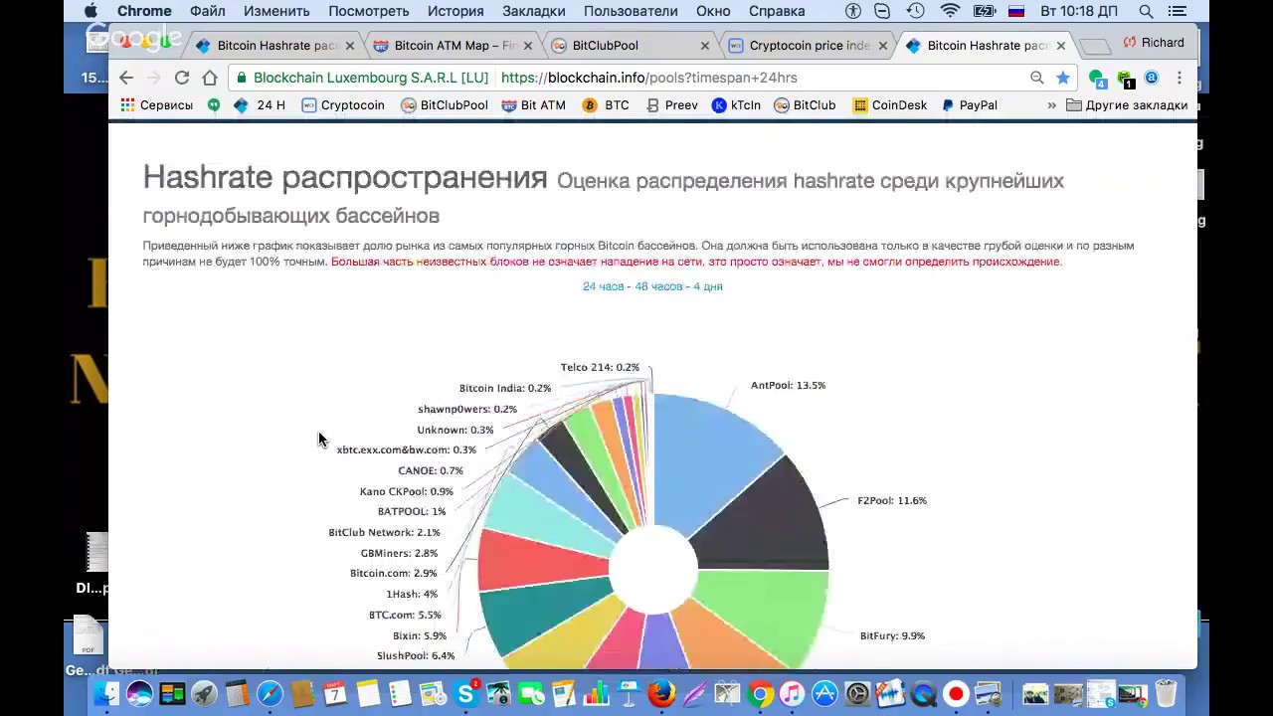This screenshot has width=1273, height=716.
Task: Open Finder from the Dock
Action: pos(106,693)
